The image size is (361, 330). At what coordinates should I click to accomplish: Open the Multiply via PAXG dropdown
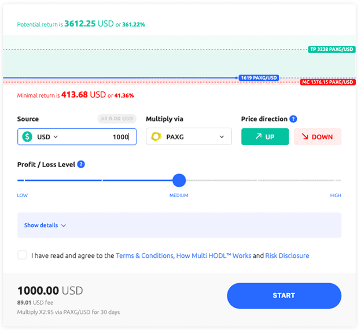coord(189,137)
